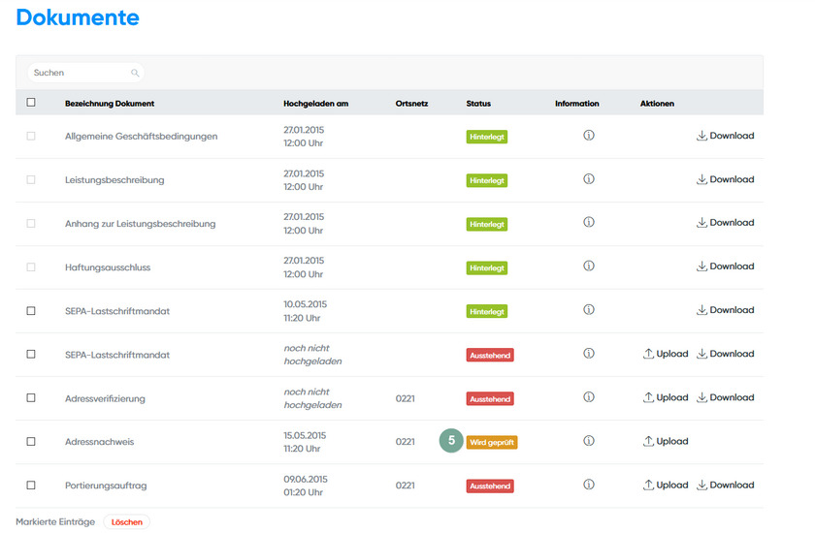815x533 pixels.
Task: Sort by Bezeichnung Dokument column header
Action: click(x=110, y=104)
